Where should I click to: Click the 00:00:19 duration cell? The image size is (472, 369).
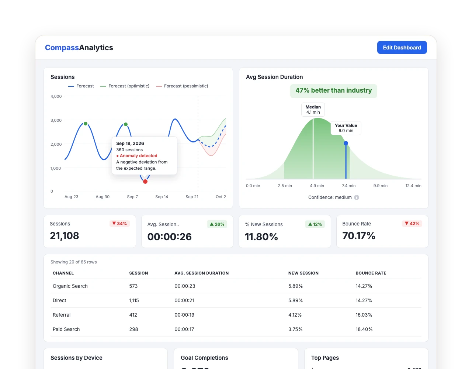coord(184,315)
